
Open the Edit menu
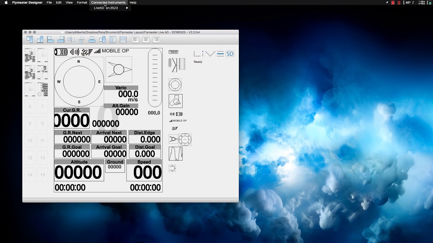59,2
